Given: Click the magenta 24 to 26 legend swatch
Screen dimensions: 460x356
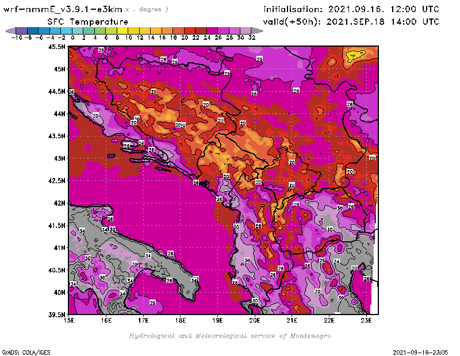Looking at the screenshot, I should tap(212, 31).
